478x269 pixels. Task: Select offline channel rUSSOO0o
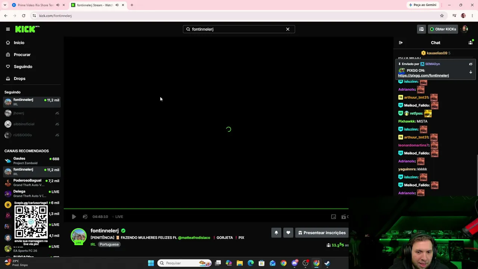click(32, 135)
